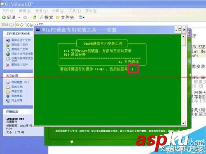Click the '[1] 安装WinPE到硬盘' option text

[97, 51]
